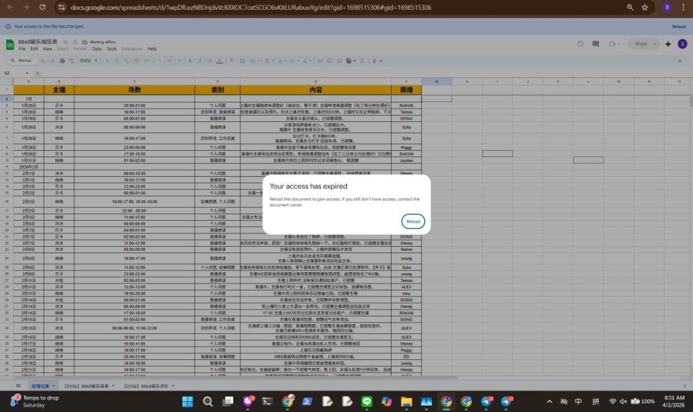
Task: Click the Gemini sparkle icon
Action: pyautogui.click(x=668, y=44)
